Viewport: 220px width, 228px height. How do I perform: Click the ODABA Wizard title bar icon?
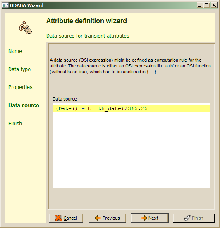(5, 5)
